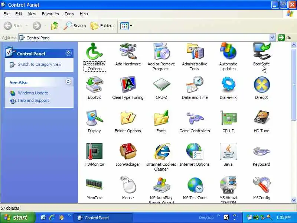Select the Java icon
297x223 pixels.
pyautogui.click(x=228, y=151)
